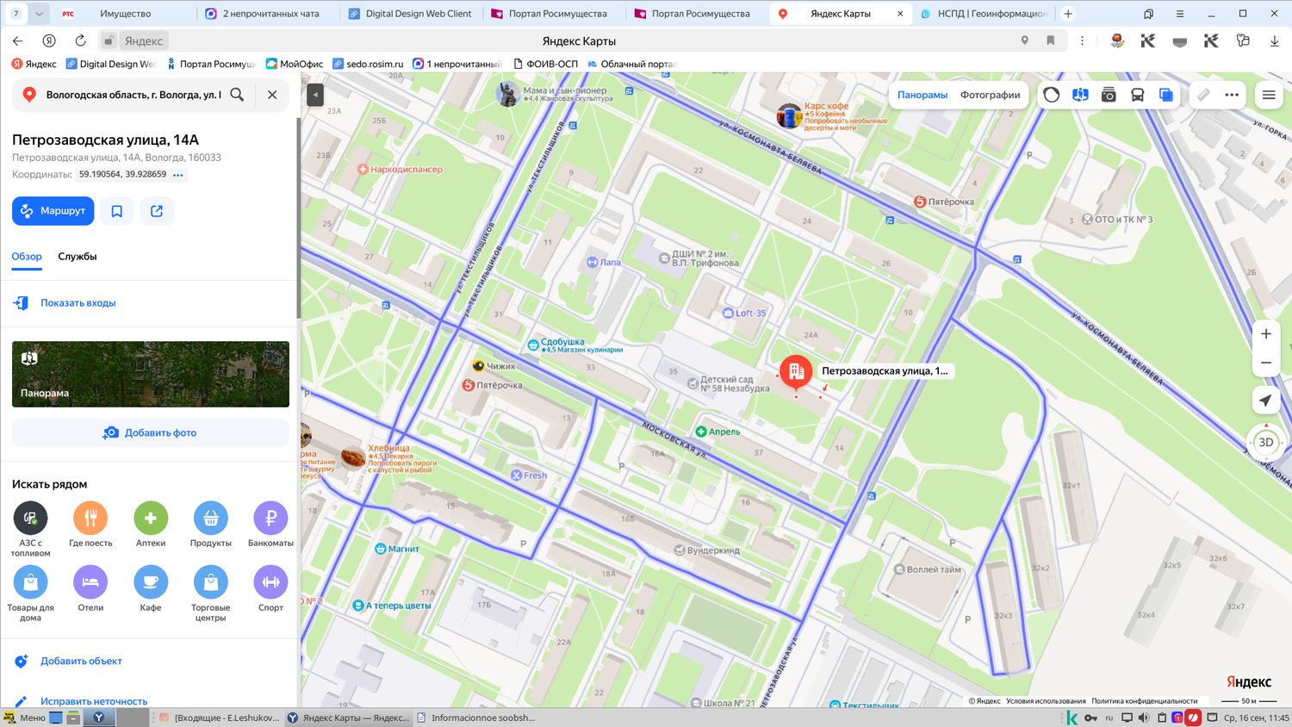Open the МойОфис bookmark

[295, 64]
